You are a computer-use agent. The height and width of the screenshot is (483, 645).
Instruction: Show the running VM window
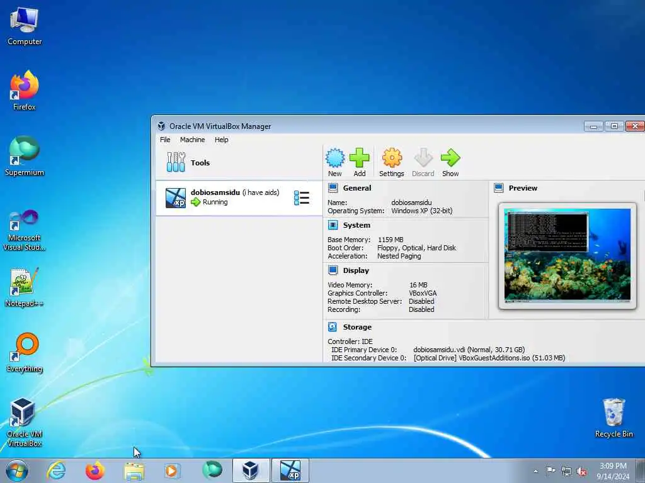point(450,163)
